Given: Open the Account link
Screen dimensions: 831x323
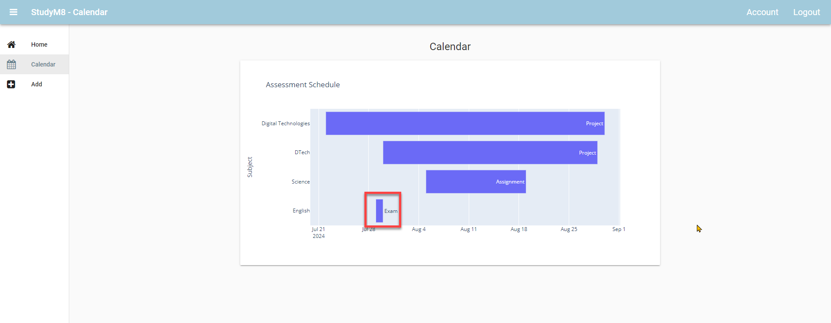Looking at the screenshot, I should (762, 12).
